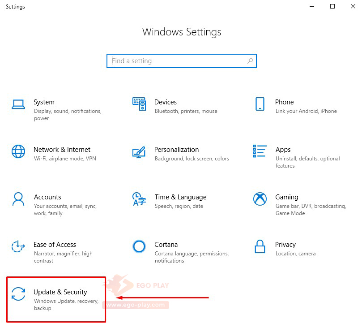Click 'Uninstall, defaults, optional features' description
The height and width of the screenshot is (332, 362).
pyautogui.click(x=307, y=162)
